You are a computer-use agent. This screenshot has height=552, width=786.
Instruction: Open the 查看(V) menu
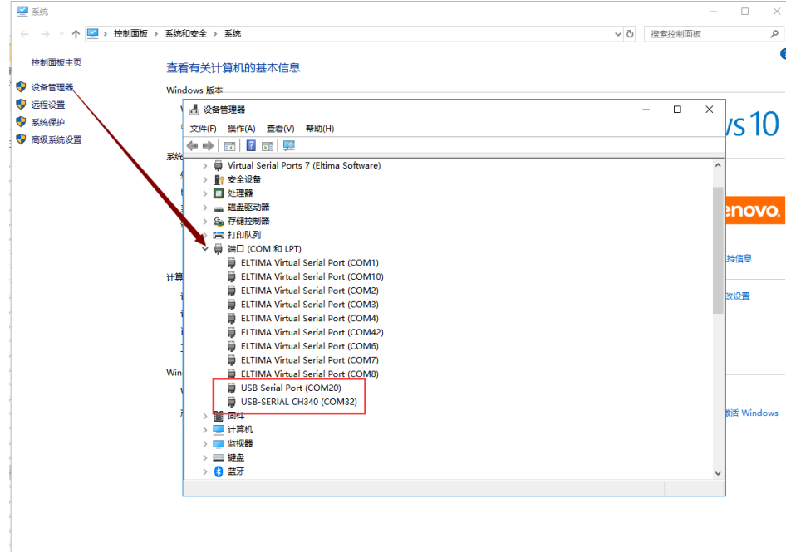[280, 129]
